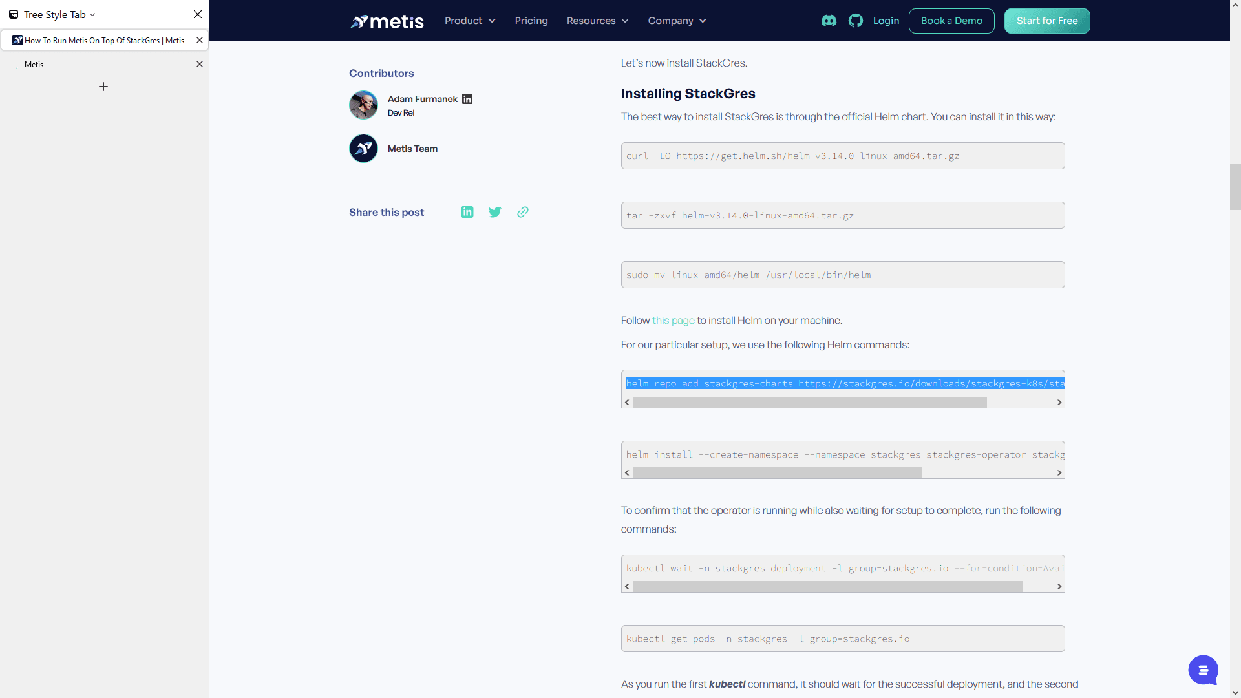Switch to the 'Metis' tab

(x=104, y=64)
